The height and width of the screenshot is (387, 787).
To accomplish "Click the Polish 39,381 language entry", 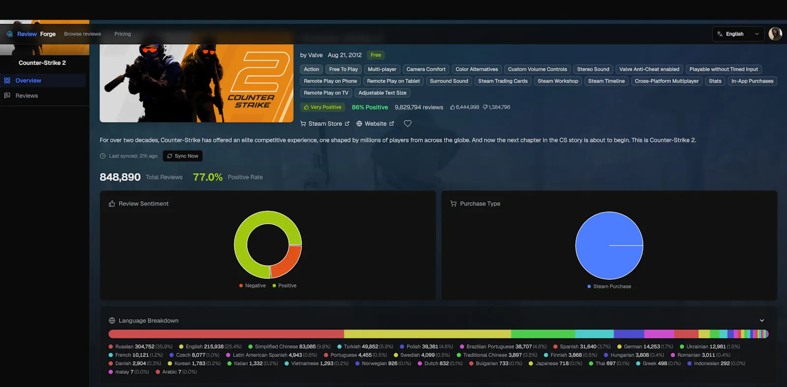I will (426, 347).
